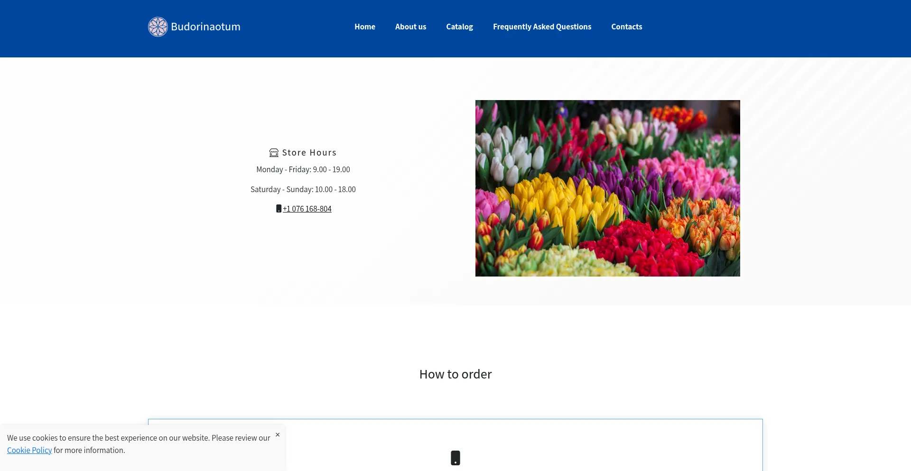Call the +1 076 168-804 phone link
911x471 pixels.
tap(307, 209)
